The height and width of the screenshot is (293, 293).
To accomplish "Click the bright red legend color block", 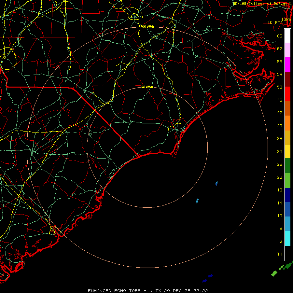I will tap(287, 94).
